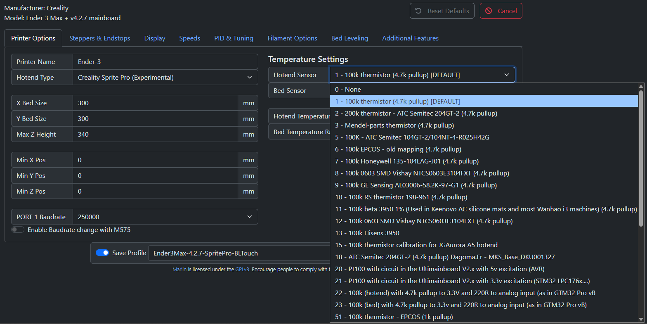647x324 pixels.
Task: Open the Steppers & Endstops tab
Action: coord(99,38)
